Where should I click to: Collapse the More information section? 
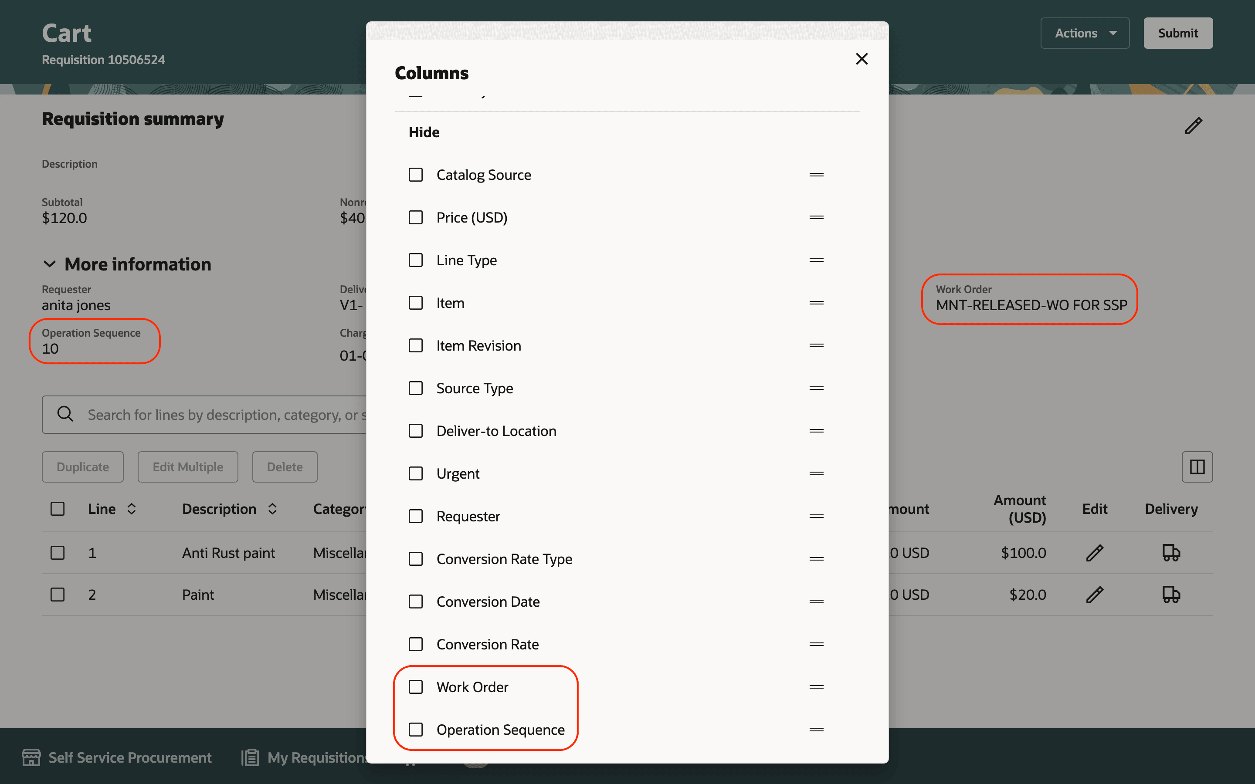50,264
